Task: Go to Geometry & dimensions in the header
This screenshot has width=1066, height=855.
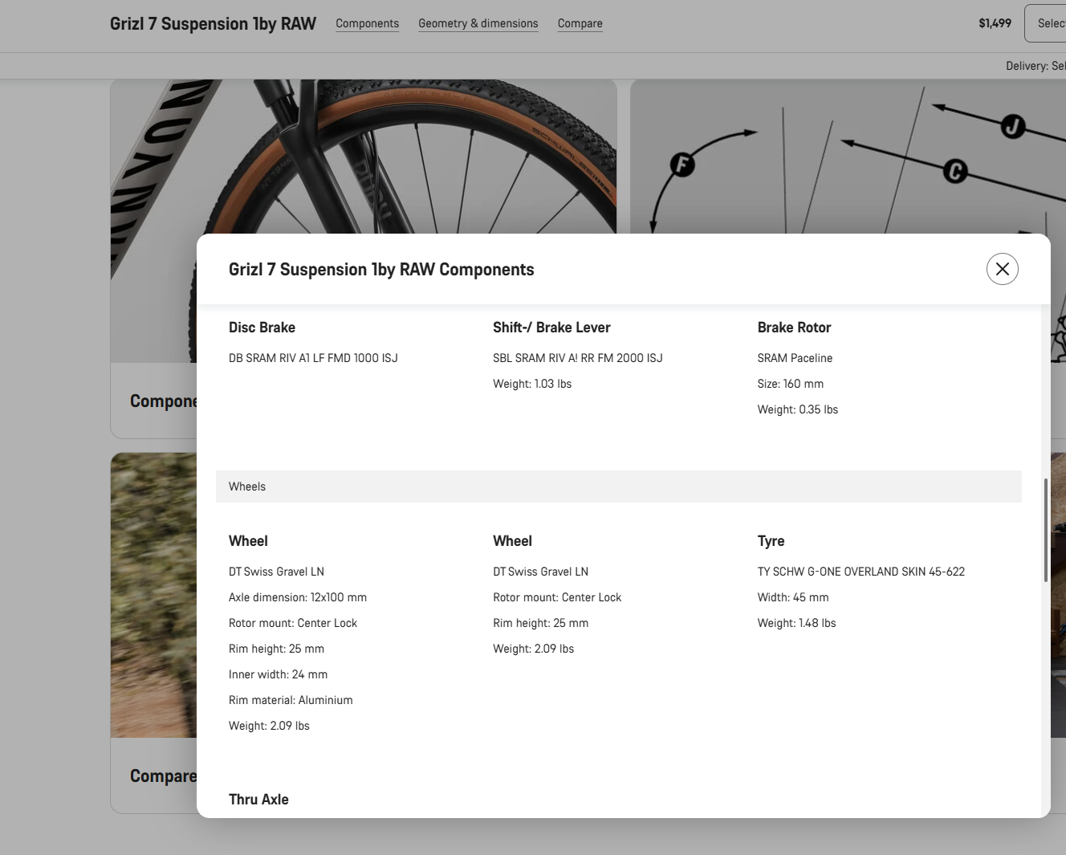Action: (x=478, y=23)
